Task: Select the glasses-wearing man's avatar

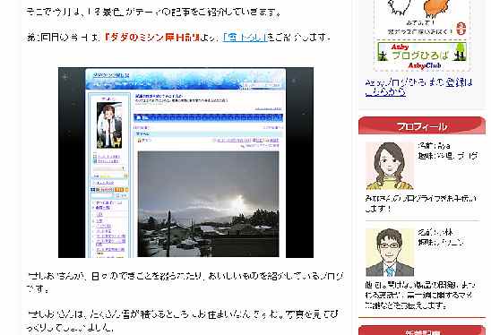Action: tap(390, 253)
